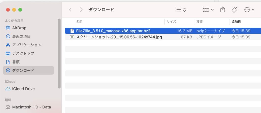Click the disk icon for Macintosh HD
Image resolution: width=261 pixels, height=113 pixels.
click(8, 107)
